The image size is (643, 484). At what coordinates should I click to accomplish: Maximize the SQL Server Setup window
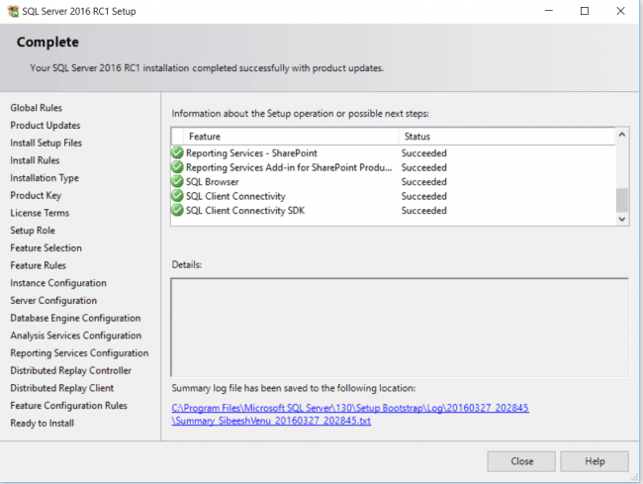tap(585, 11)
